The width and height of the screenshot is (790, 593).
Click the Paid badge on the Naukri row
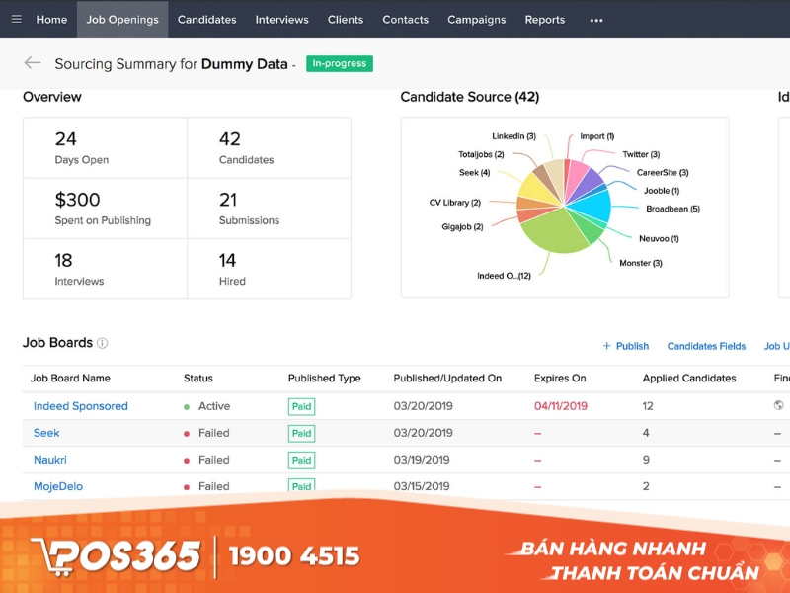click(301, 460)
